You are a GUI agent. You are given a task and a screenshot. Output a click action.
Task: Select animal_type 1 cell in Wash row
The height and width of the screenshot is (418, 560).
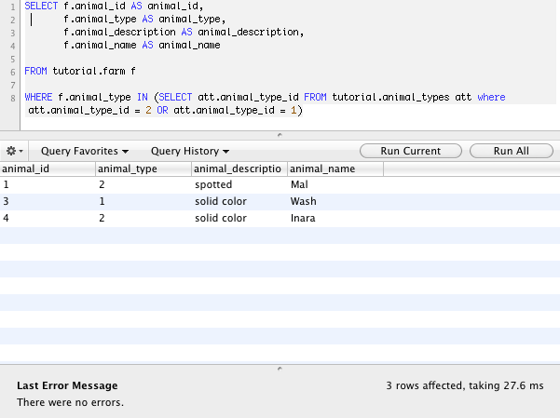click(x=143, y=201)
